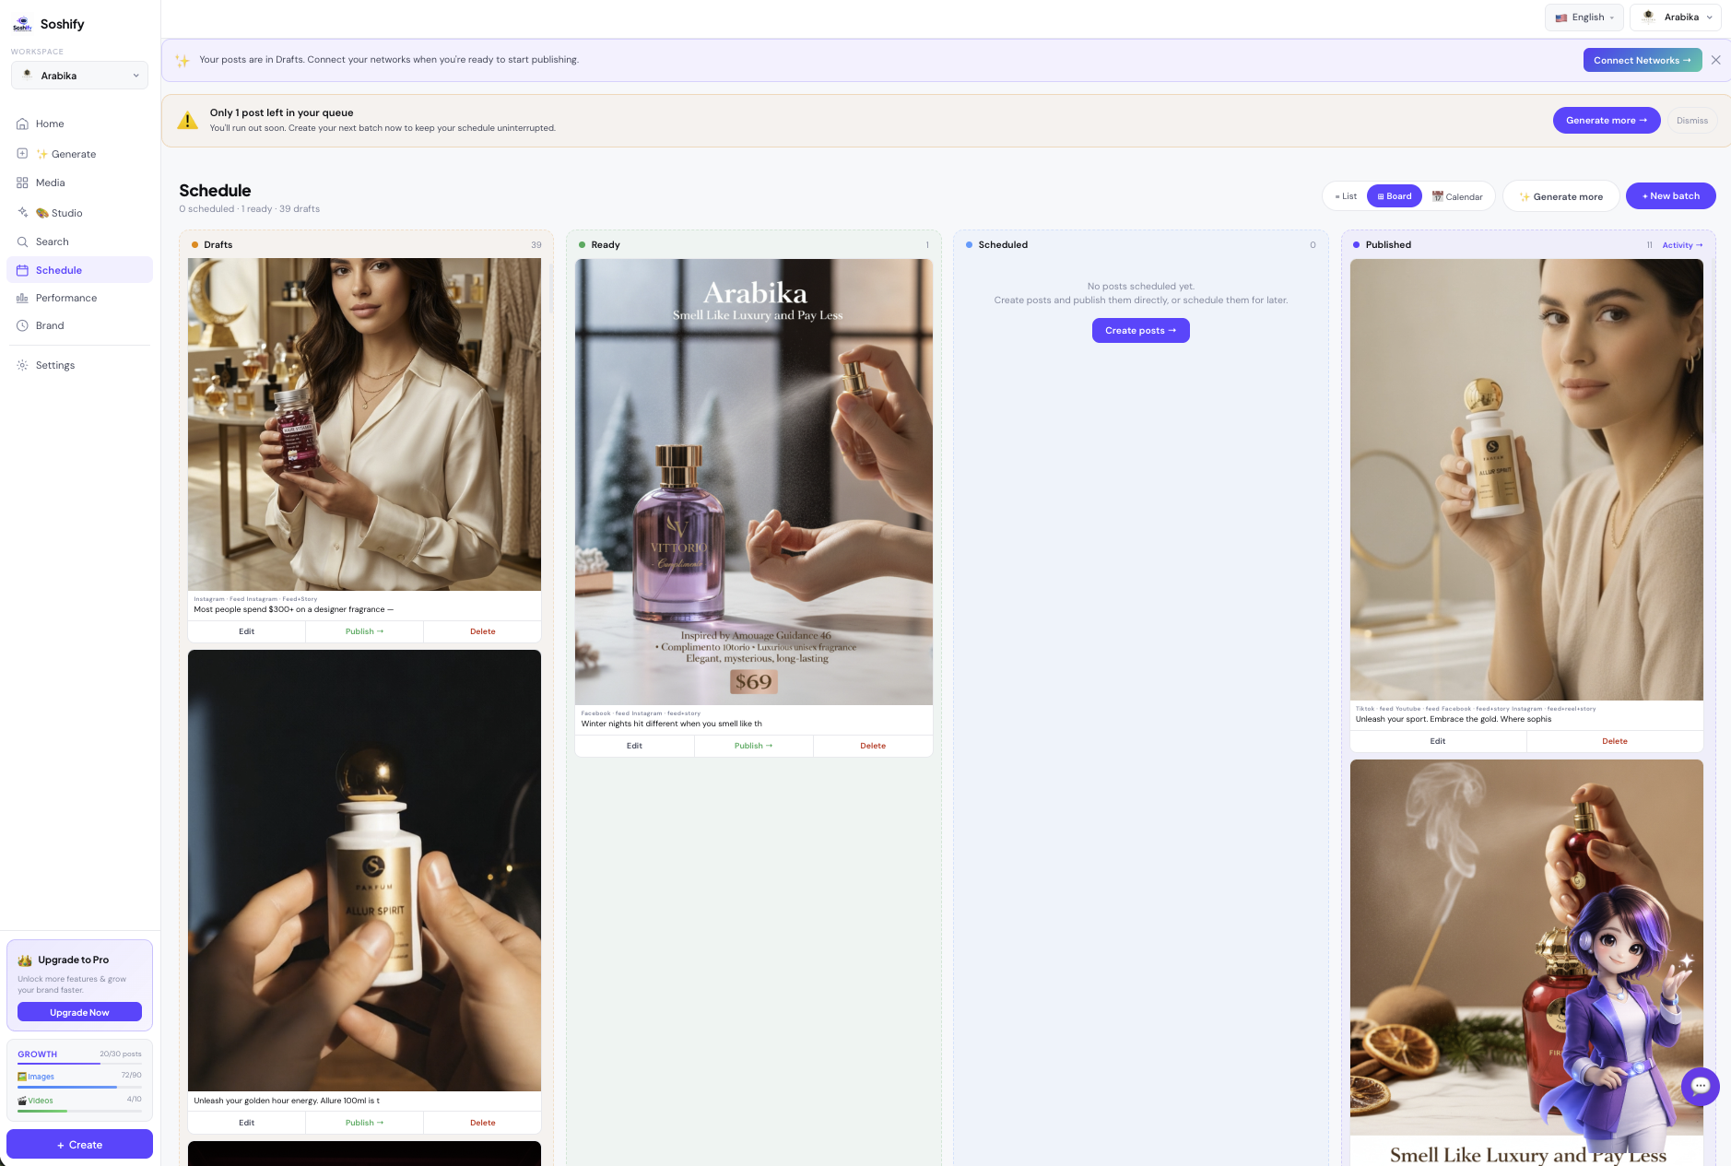Click the Growth posts usage bar

click(79, 1064)
